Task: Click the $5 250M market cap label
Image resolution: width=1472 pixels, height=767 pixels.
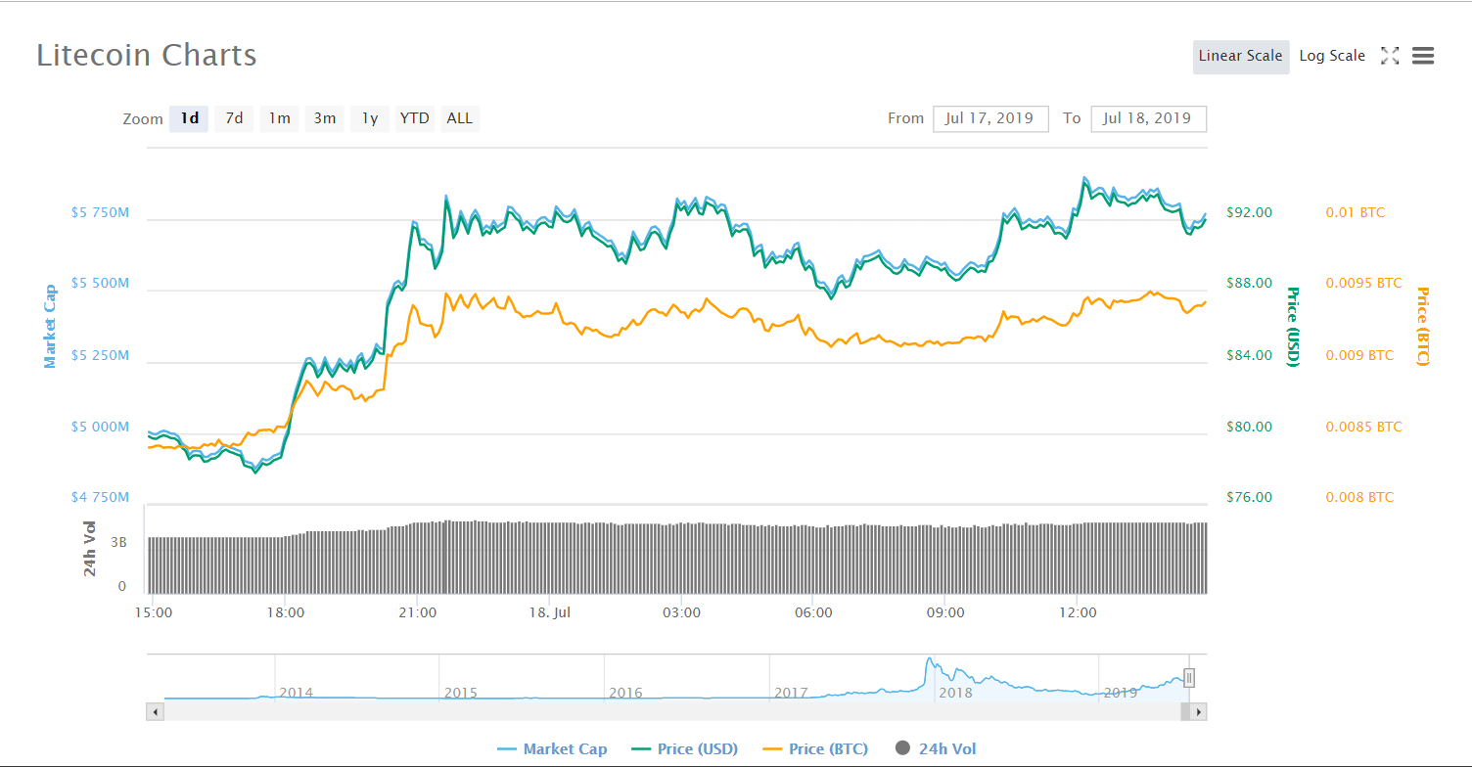Action: 100,356
